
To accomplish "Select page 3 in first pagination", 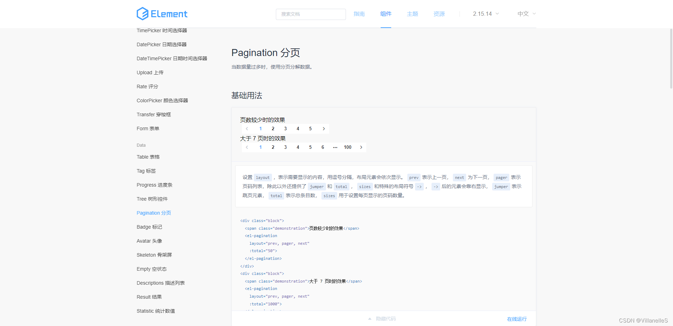I will point(285,129).
